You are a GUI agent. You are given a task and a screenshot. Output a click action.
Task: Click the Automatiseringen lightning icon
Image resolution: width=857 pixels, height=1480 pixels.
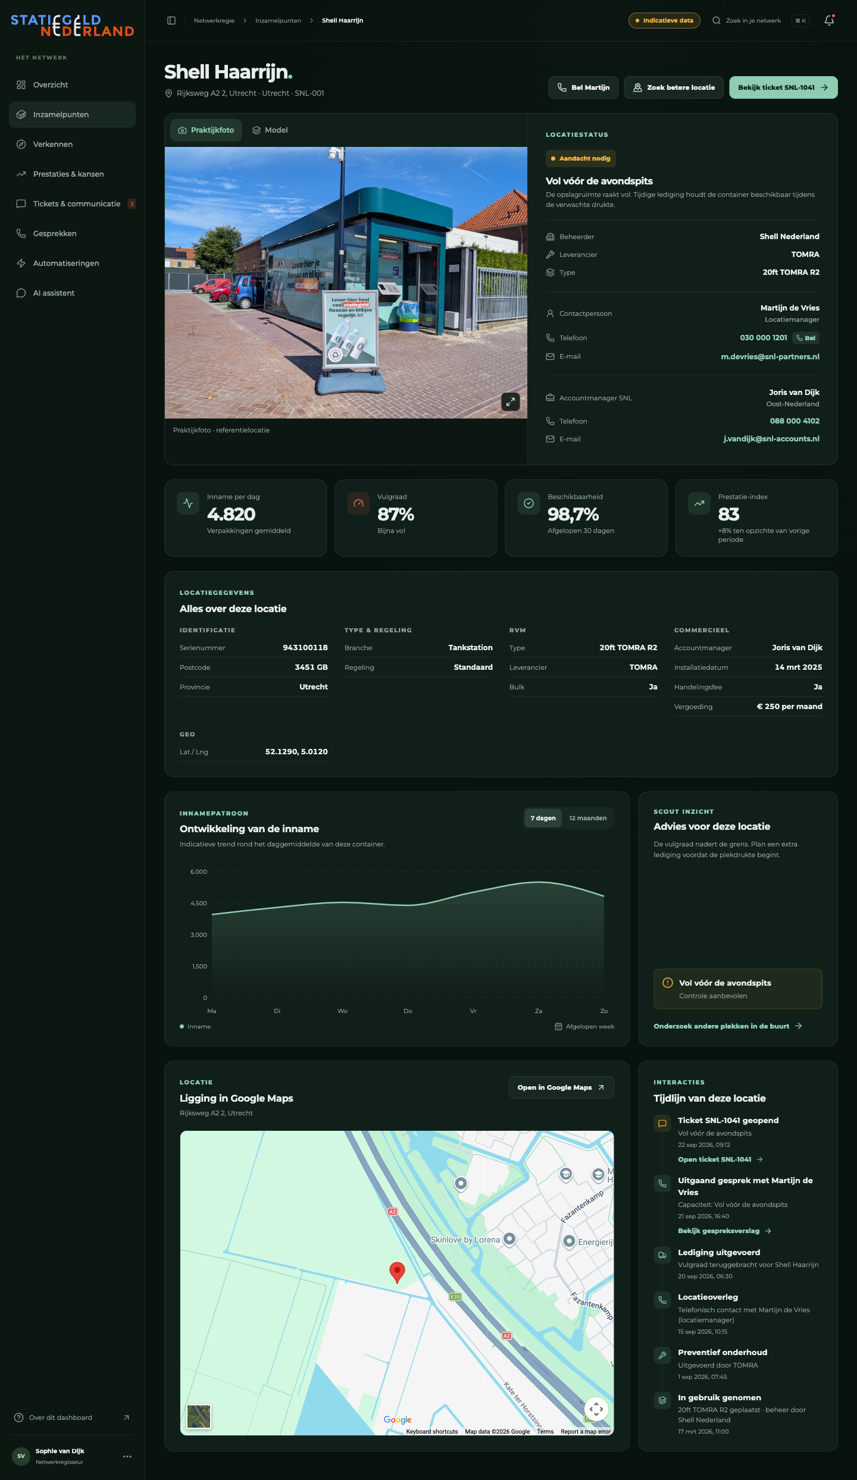click(x=21, y=264)
